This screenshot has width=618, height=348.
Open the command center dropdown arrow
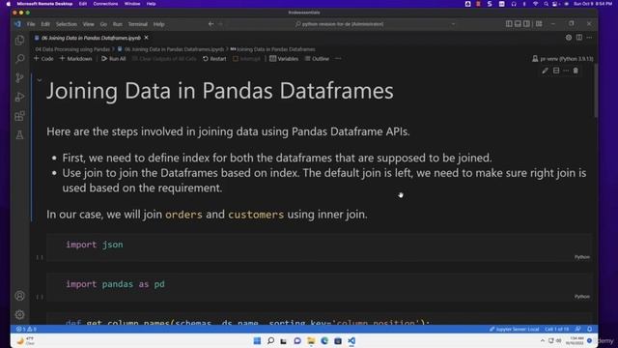tap(453, 24)
